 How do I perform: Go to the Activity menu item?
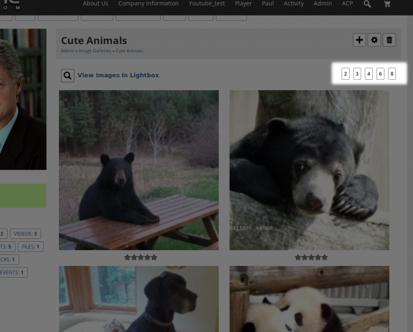click(294, 4)
